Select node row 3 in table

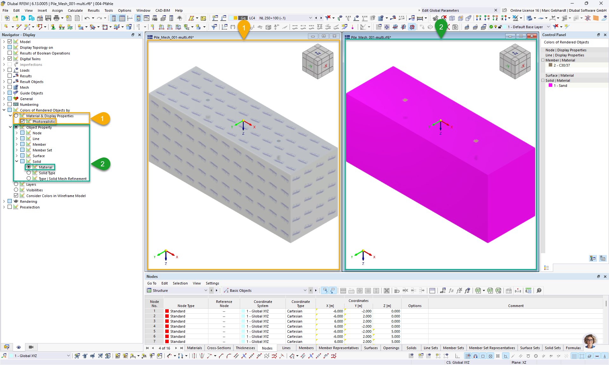coord(154,321)
